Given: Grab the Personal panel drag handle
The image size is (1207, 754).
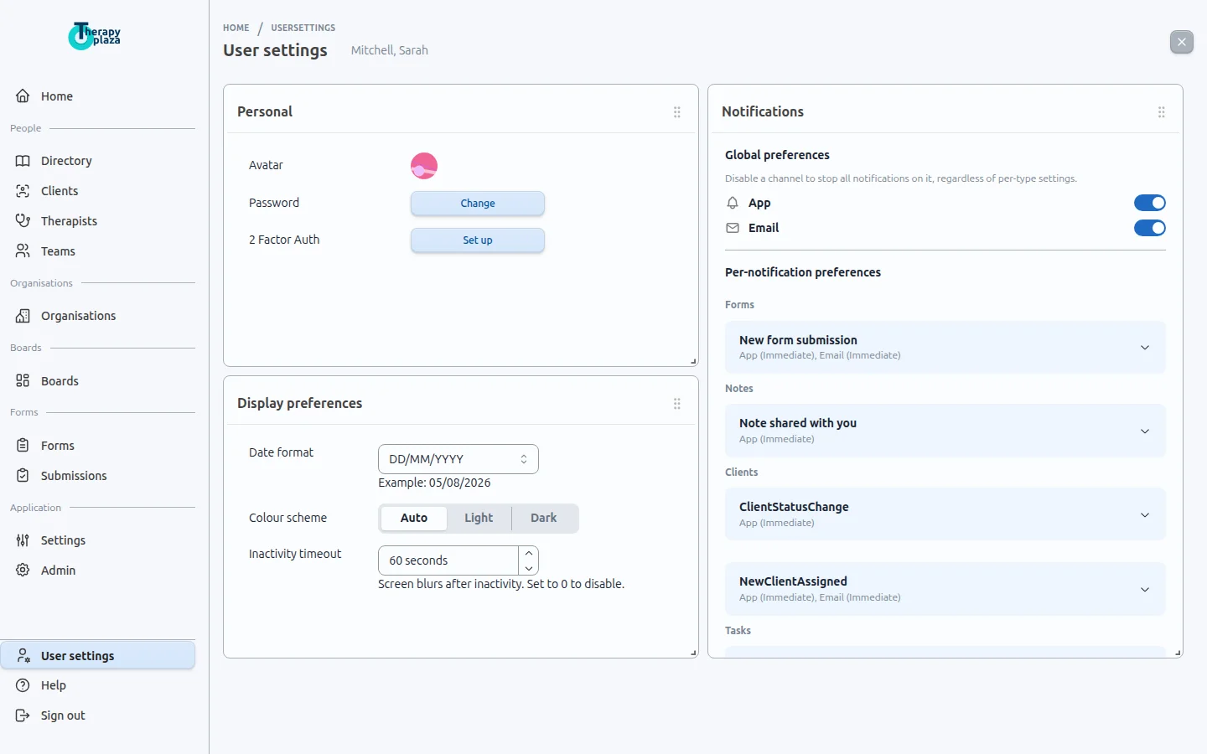Looking at the screenshot, I should click(677, 112).
